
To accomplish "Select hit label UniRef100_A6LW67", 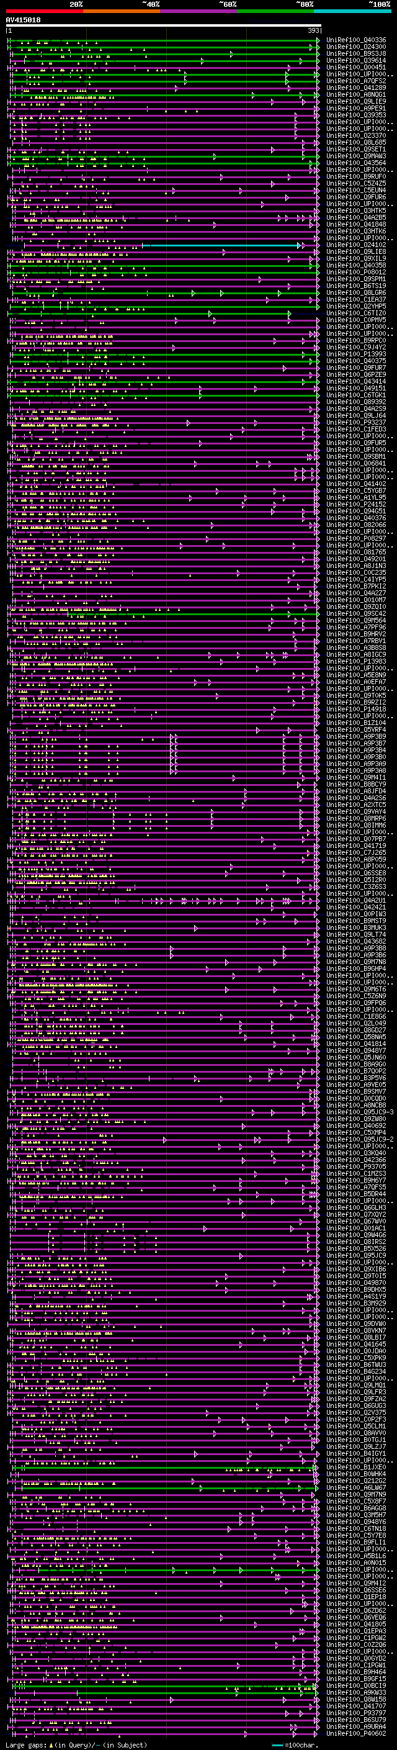I will (356, 1487).
